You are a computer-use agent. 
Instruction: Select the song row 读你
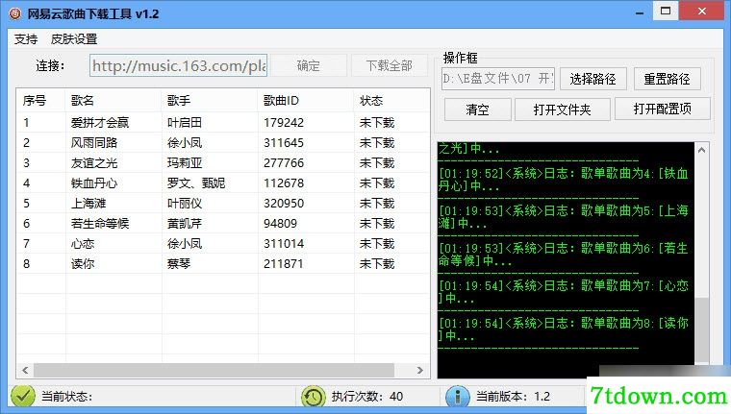pos(223,263)
